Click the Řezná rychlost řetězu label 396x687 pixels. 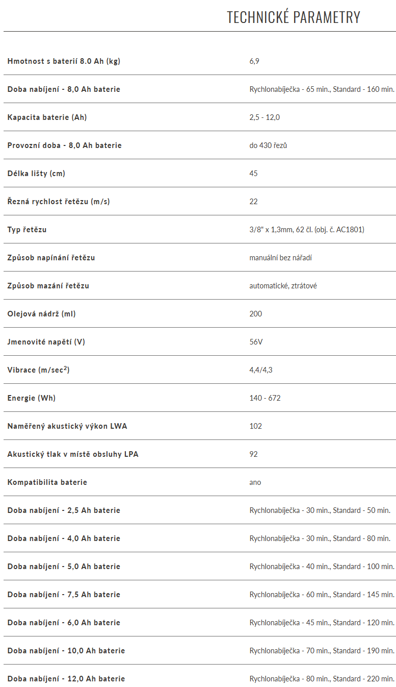tap(59, 202)
